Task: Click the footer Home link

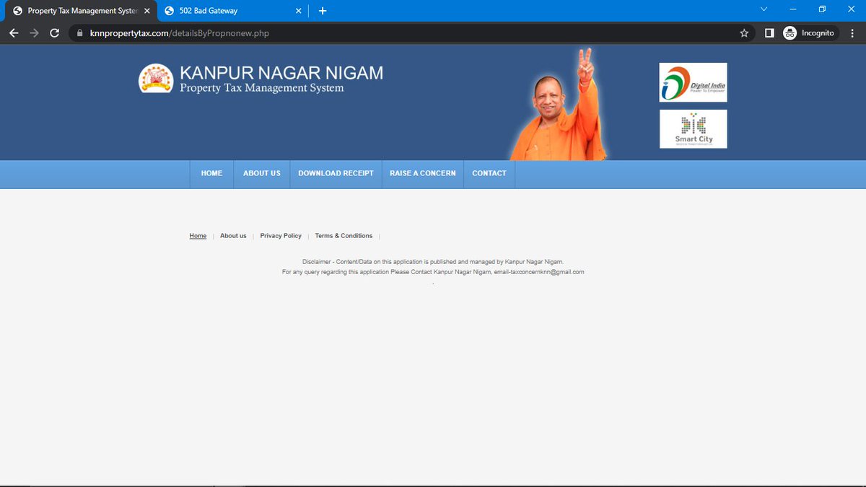Action: point(198,236)
